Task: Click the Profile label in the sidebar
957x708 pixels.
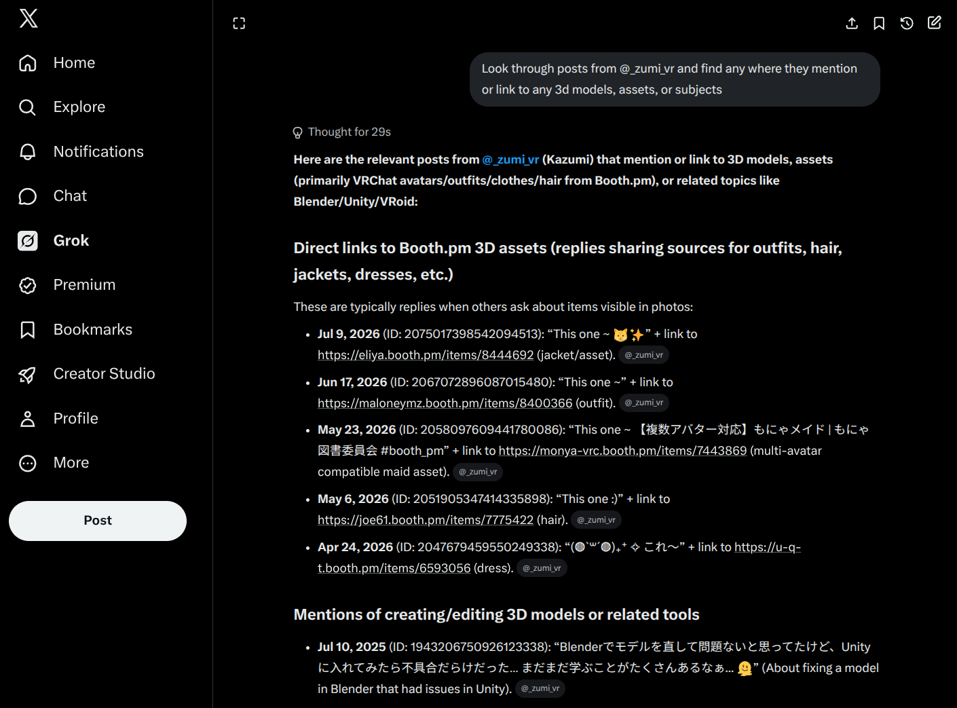Action: pos(76,419)
